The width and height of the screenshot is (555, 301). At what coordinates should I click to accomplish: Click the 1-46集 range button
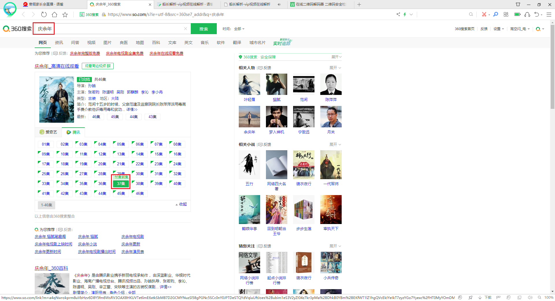(47, 205)
